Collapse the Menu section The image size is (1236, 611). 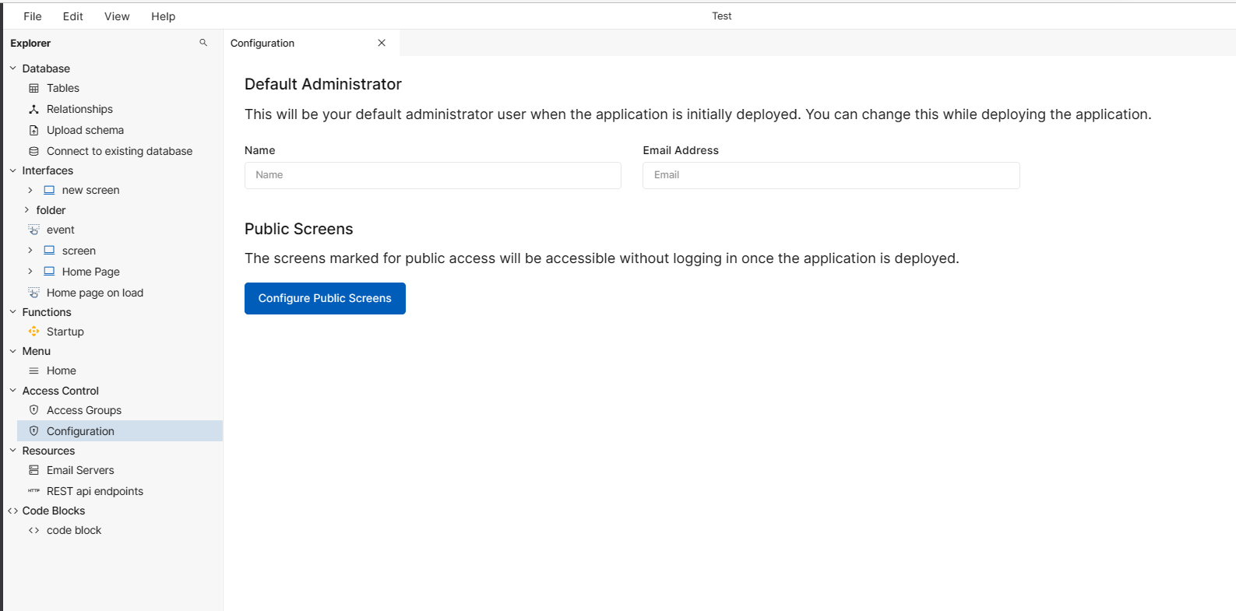(x=12, y=351)
